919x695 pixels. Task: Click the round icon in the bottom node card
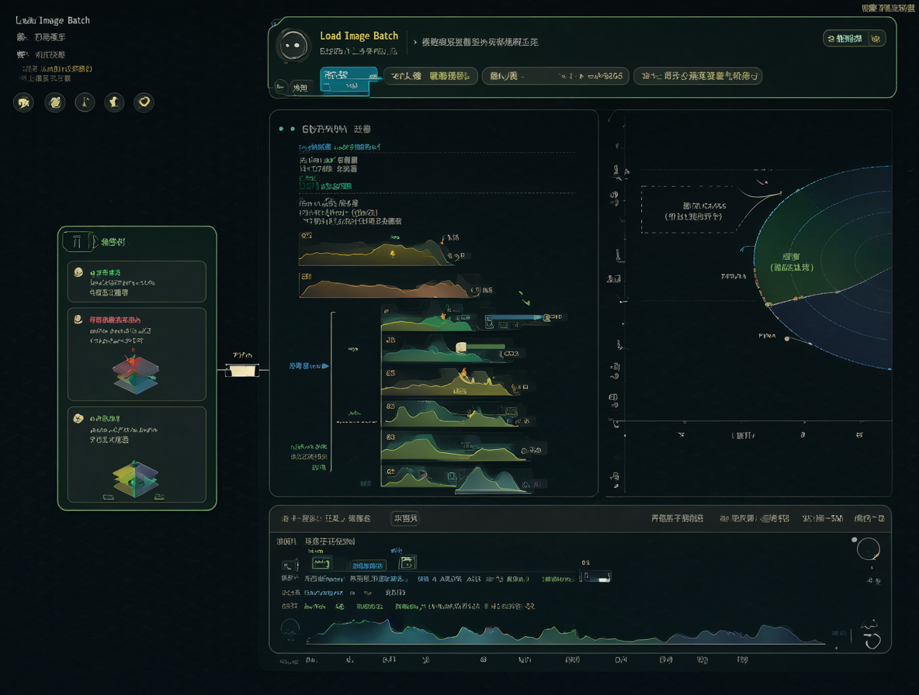(78, 418)
